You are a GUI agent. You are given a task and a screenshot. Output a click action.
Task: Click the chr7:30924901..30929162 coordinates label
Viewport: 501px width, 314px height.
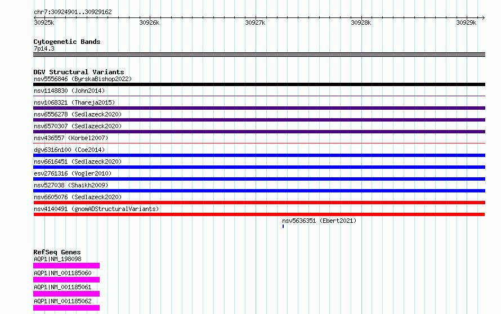tap(73, 12)
